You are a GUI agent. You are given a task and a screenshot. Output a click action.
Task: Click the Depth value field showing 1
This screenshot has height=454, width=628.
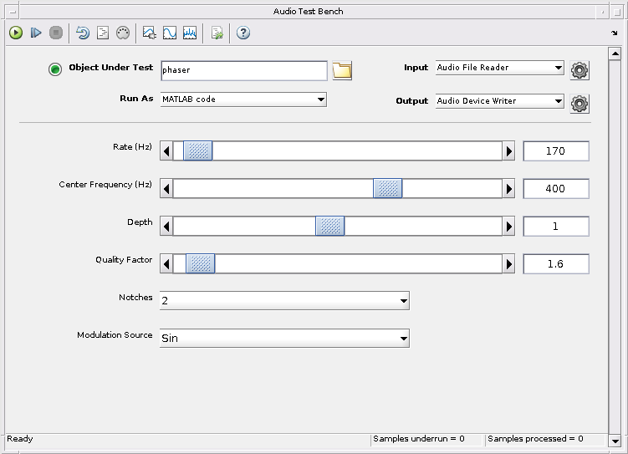556,227
